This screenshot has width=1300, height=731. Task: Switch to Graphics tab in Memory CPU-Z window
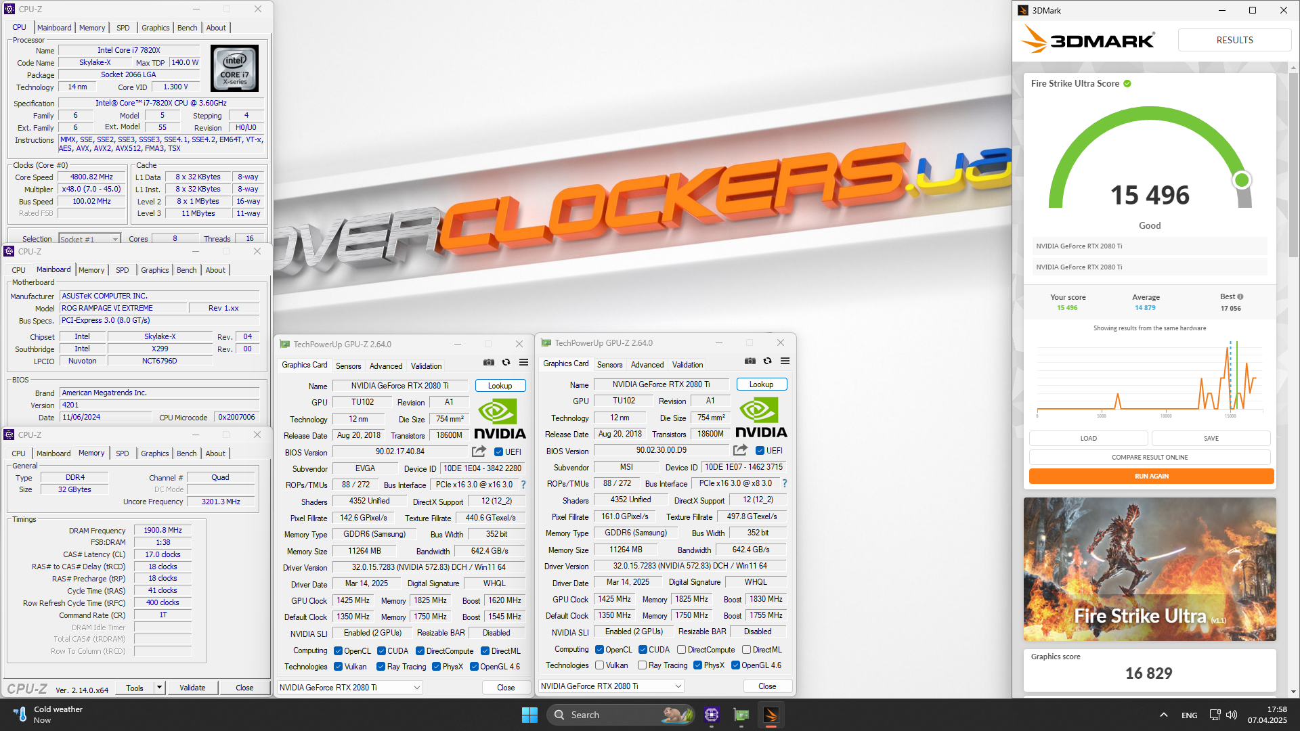point(155,453)
